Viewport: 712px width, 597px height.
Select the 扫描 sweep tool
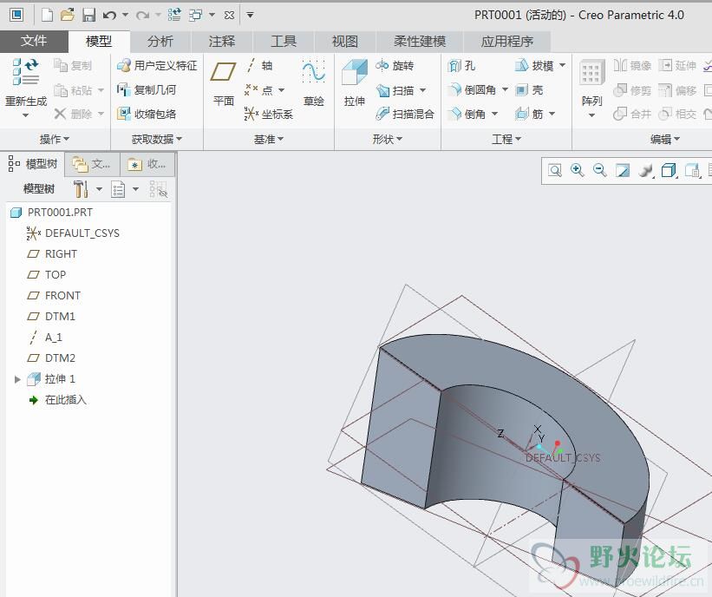pos(395,90)
